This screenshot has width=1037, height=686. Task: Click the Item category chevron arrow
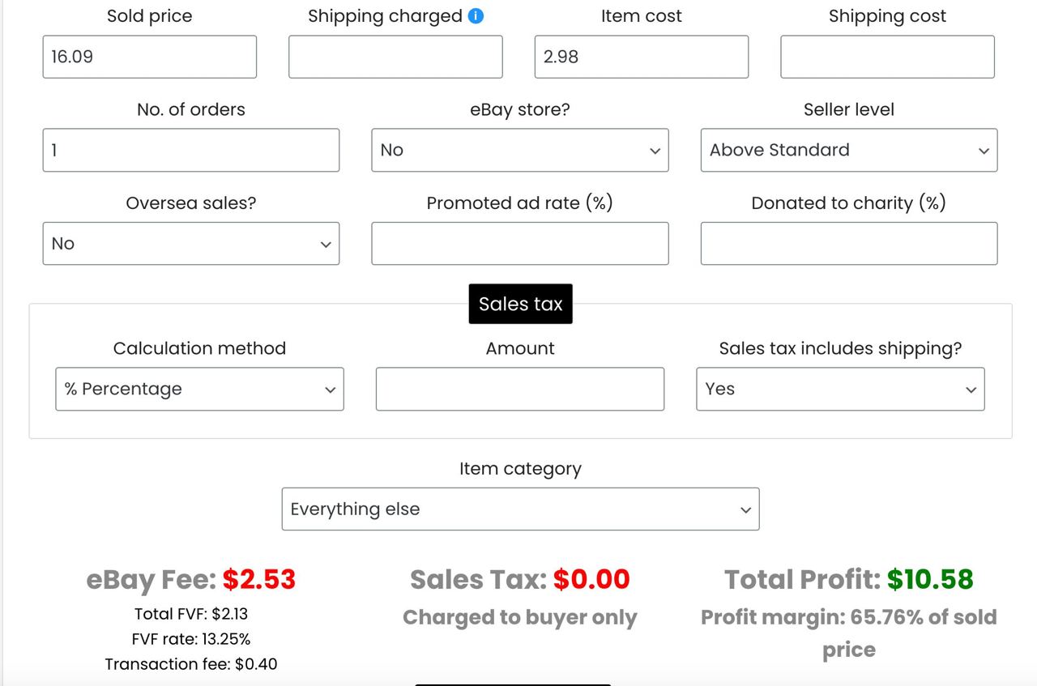746,509
